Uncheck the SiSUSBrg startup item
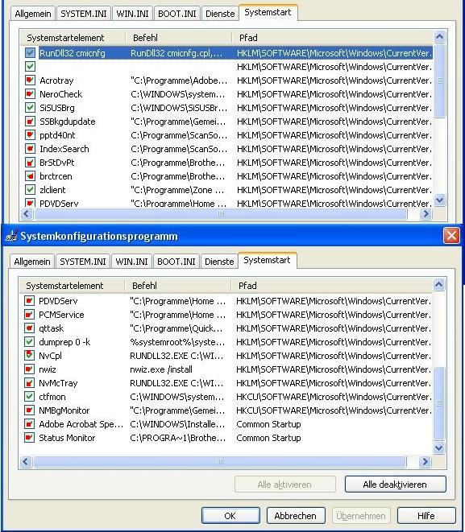Viewport: 465px width, 532px height. point(30,108)
